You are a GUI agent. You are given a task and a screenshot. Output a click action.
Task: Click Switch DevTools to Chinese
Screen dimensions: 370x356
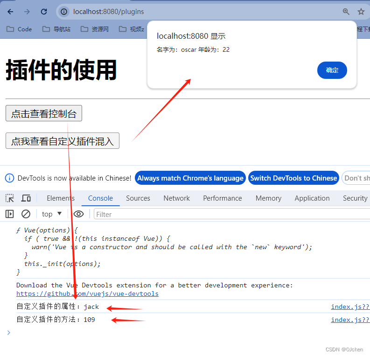click(293, 178)
